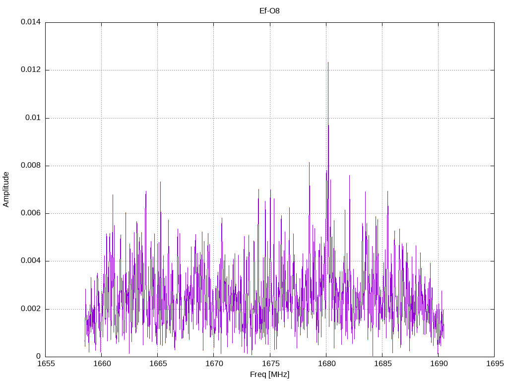Click the x-axis tick label 1665
The image size is (508, 381).
[x=158, y=364]
